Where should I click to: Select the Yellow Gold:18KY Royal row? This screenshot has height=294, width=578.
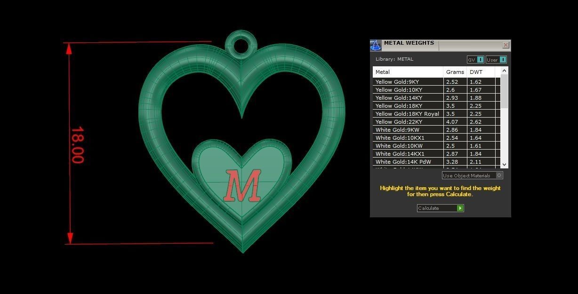tap(436, 114)
